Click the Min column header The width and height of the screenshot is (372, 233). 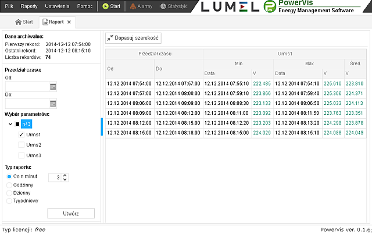(x=238, y=63)
